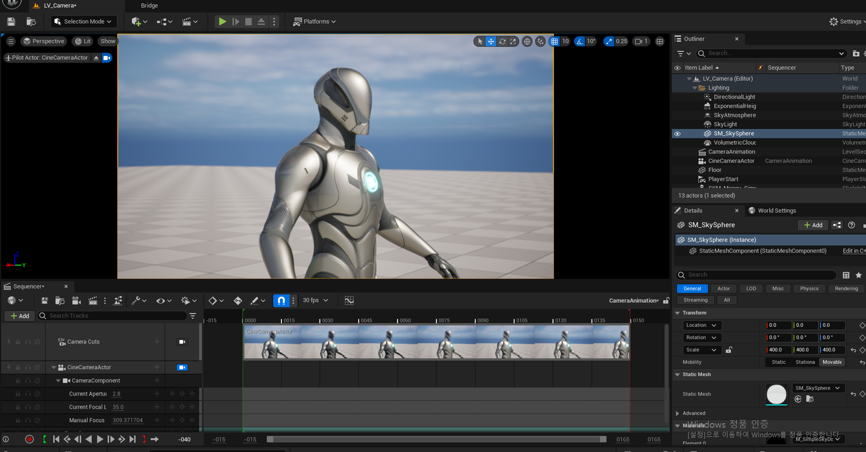Toggle the Scale lock ratio icon

pyautogui.click(x=729, y=349)
